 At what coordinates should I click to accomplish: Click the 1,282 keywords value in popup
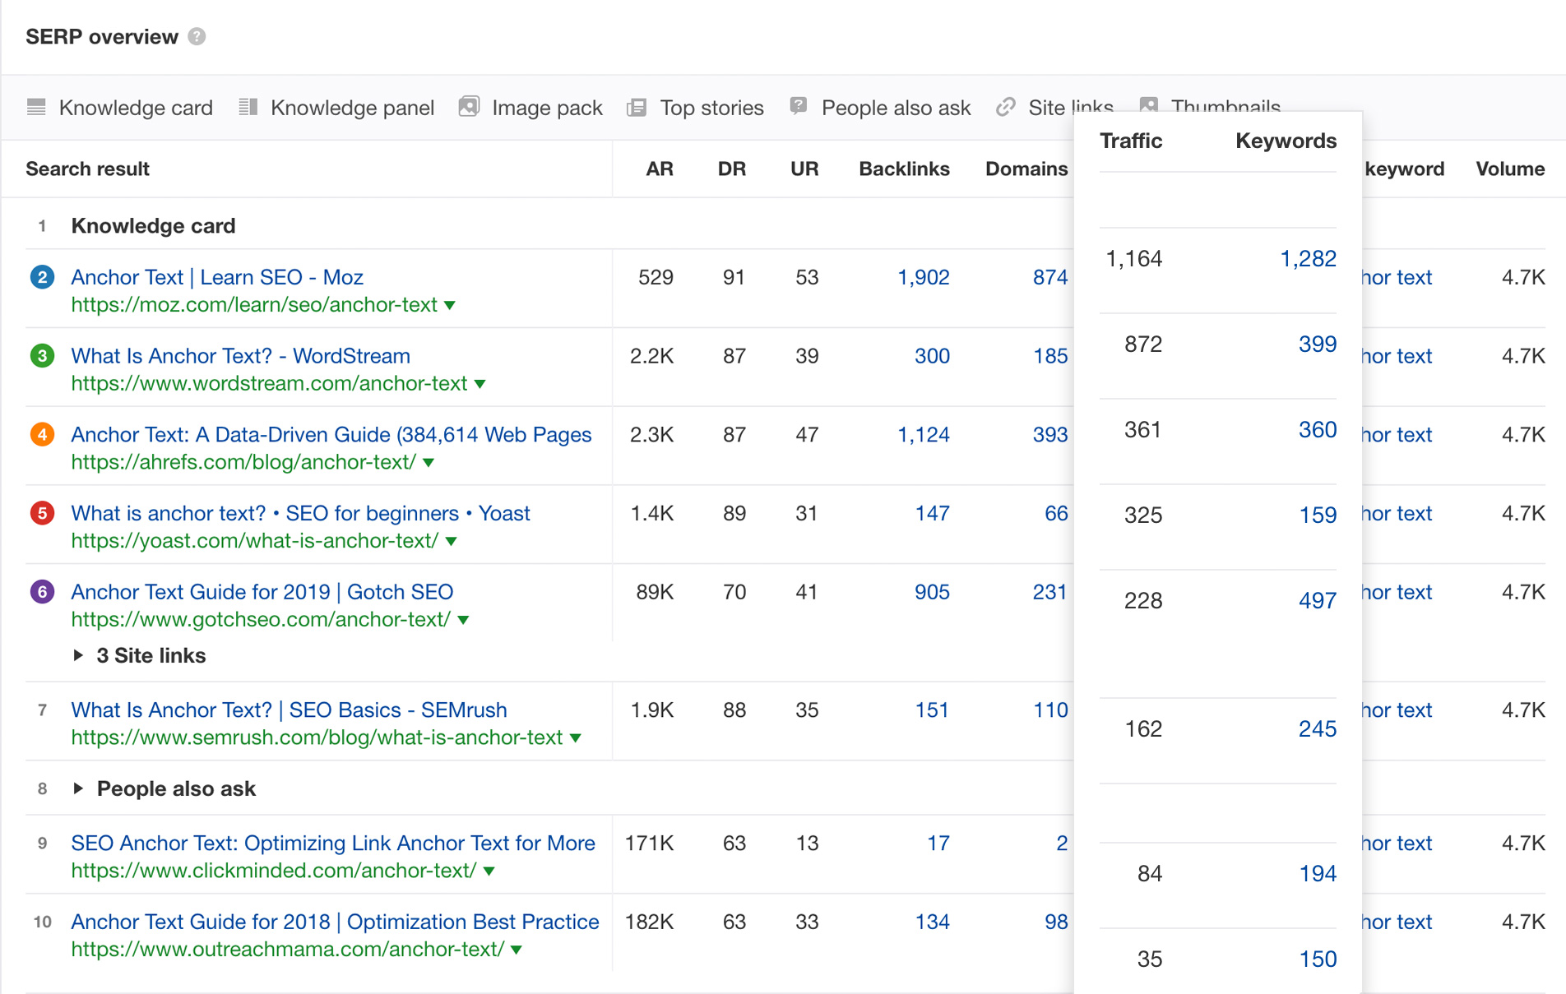(1308, 258)
